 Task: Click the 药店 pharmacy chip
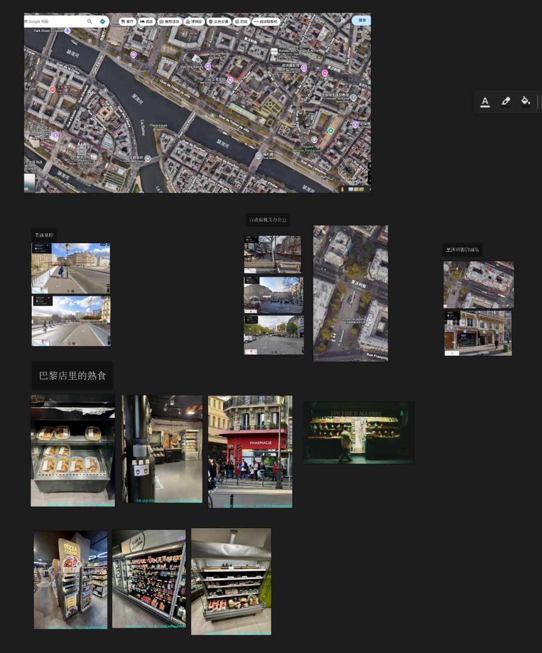(241, 22)
